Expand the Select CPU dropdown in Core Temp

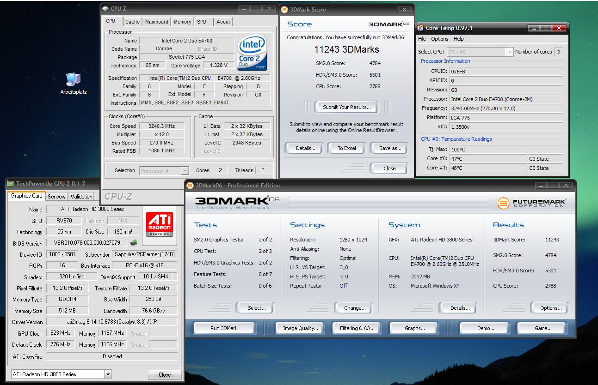510,52
